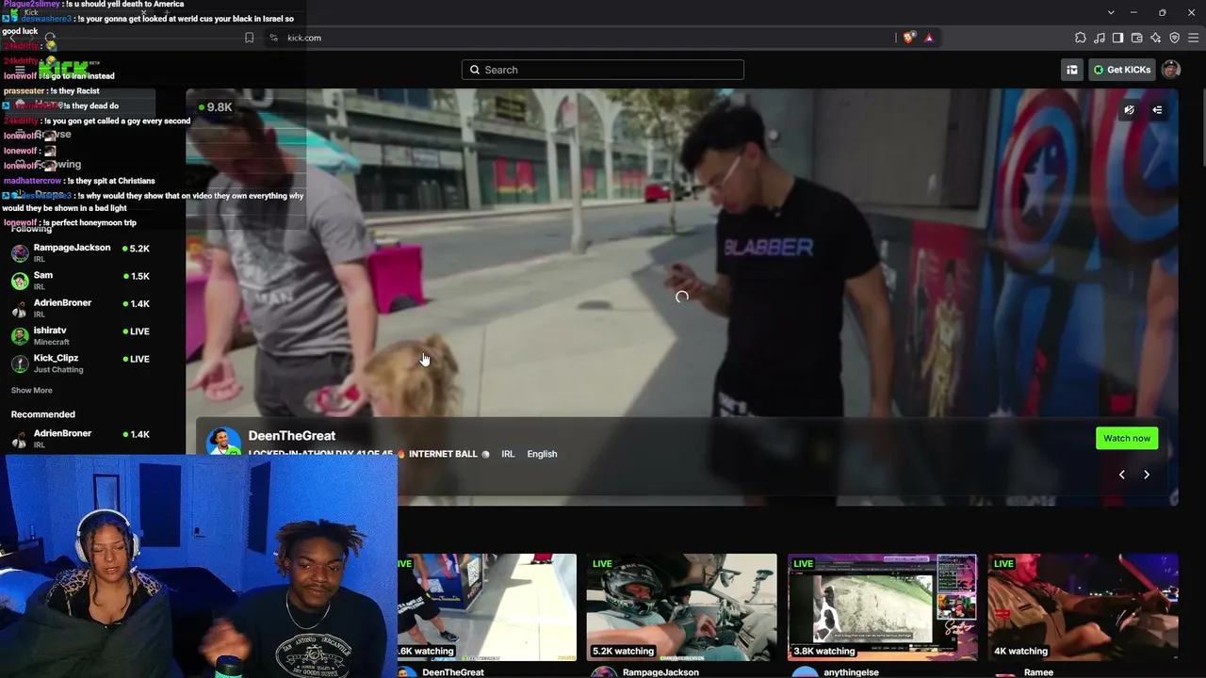Image resolution: width=1206 pixels, height=678 pixels.
Task: Click ishiratv's avatar in the sidebar
Action: point(20,336)
